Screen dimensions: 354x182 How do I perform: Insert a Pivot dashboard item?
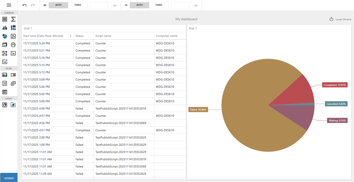tap(13, 19)
